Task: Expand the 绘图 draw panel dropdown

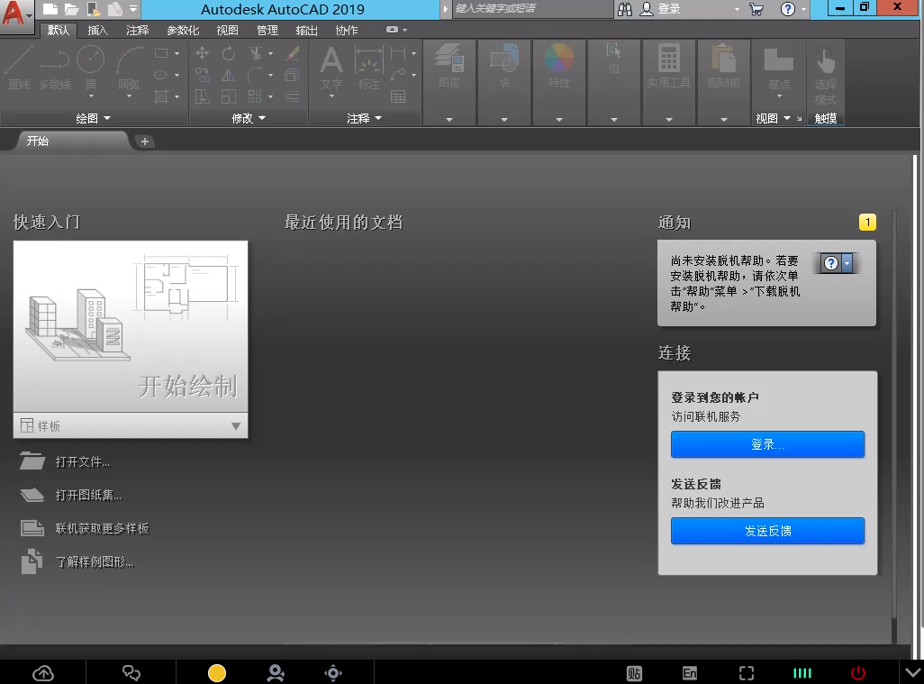Action: click(93, 118)
